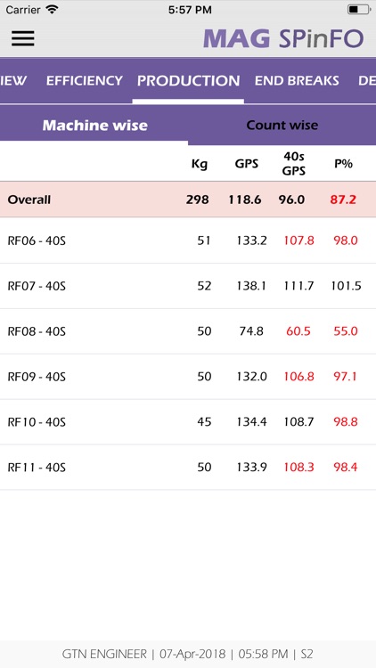The image size is (376, 668).
Task: Tap the battery indicator icon
Action: 358,10
